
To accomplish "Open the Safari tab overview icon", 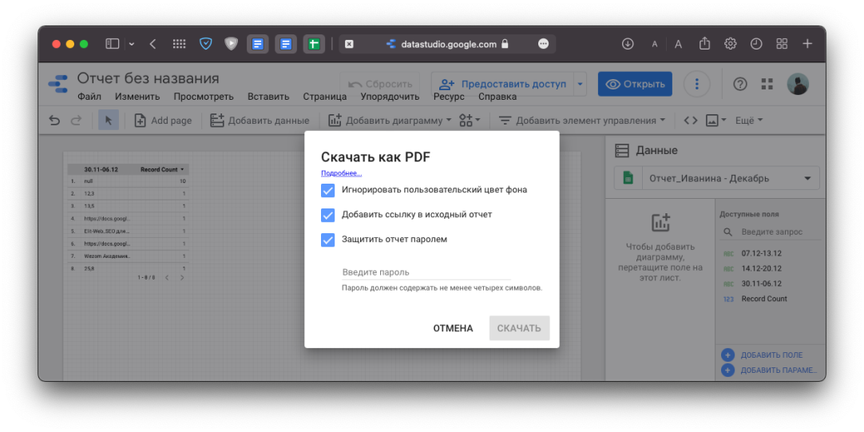I will pyautogui.click(x=781, y=44).
